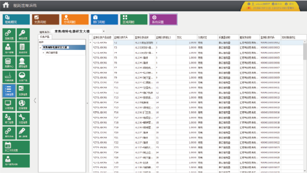Open the wrench tools icon tile
The width and height of the screenshot is (307, 173).
click(x=23, y=119)
